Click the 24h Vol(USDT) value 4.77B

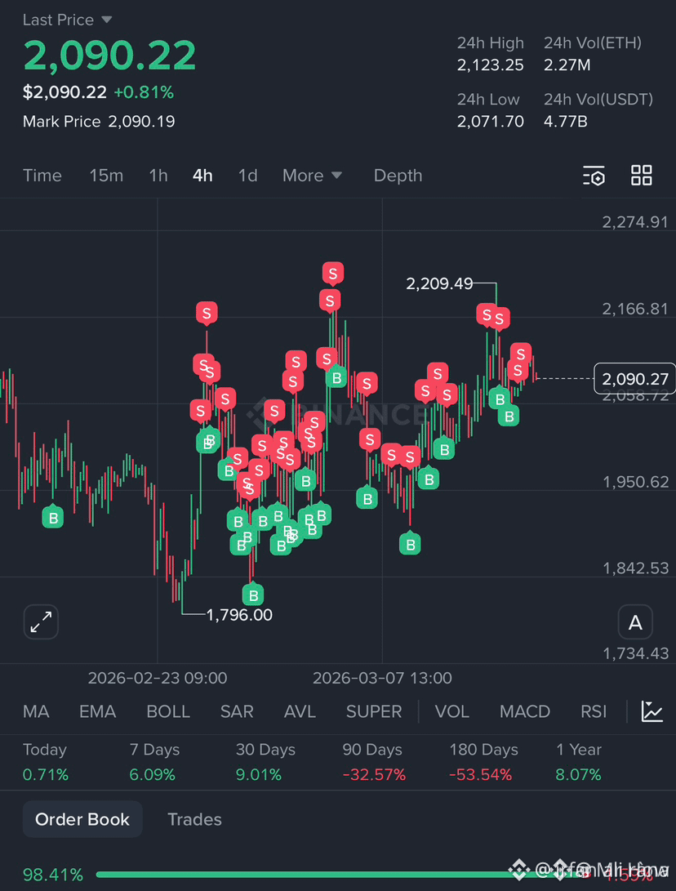pyautogui.click(x=565, y=121)
